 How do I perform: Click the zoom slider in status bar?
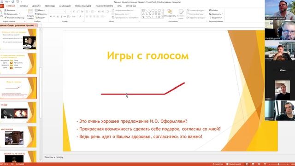[279, 164]
